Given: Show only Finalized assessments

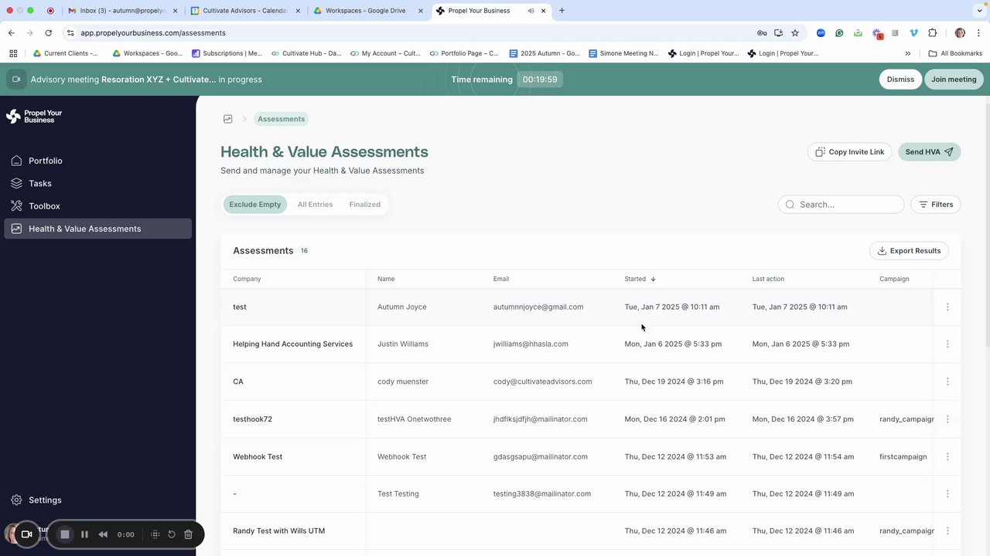Looking at the screenshot, I should pyautogui.click(x=364, y=205).
